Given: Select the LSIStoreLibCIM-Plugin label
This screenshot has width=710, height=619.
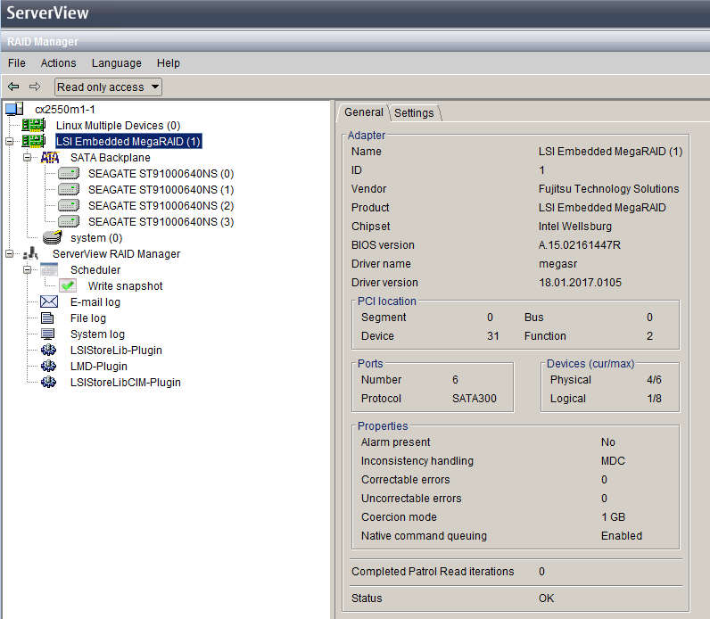Looking at the screenshot, I should pyautogui.click(x=126, y=383).
